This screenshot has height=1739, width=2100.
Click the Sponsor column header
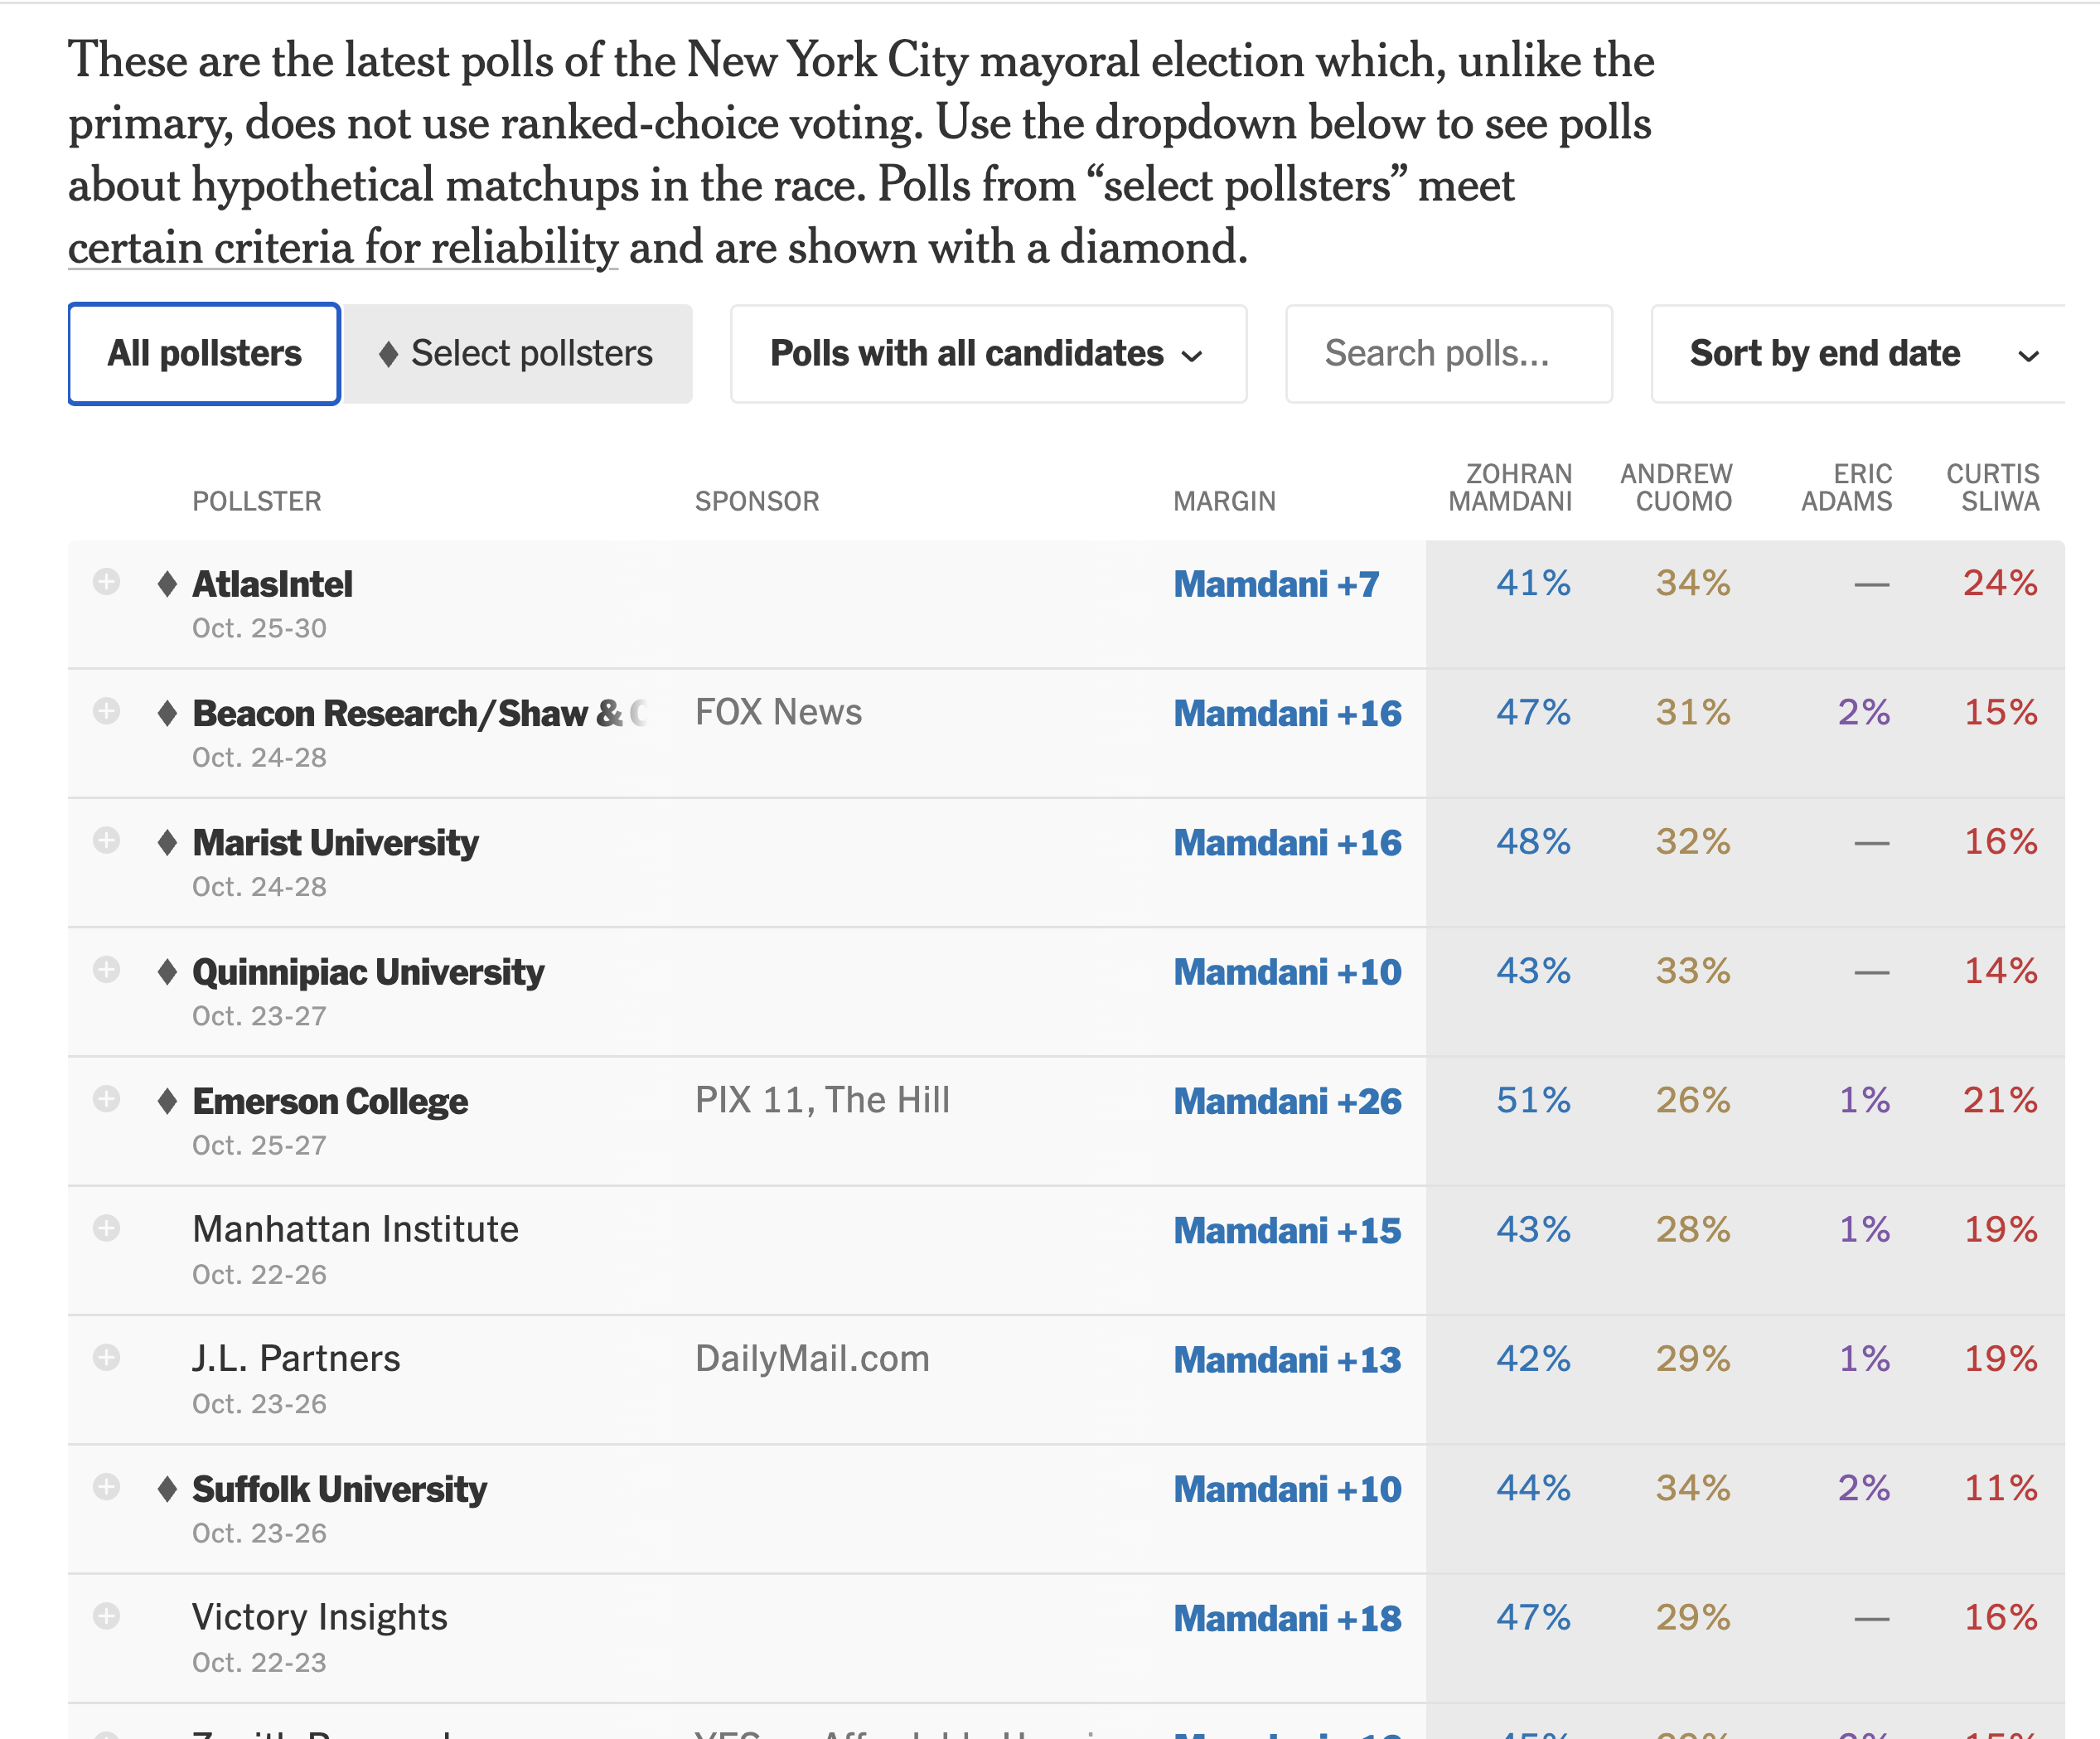(x=757, y=501)
